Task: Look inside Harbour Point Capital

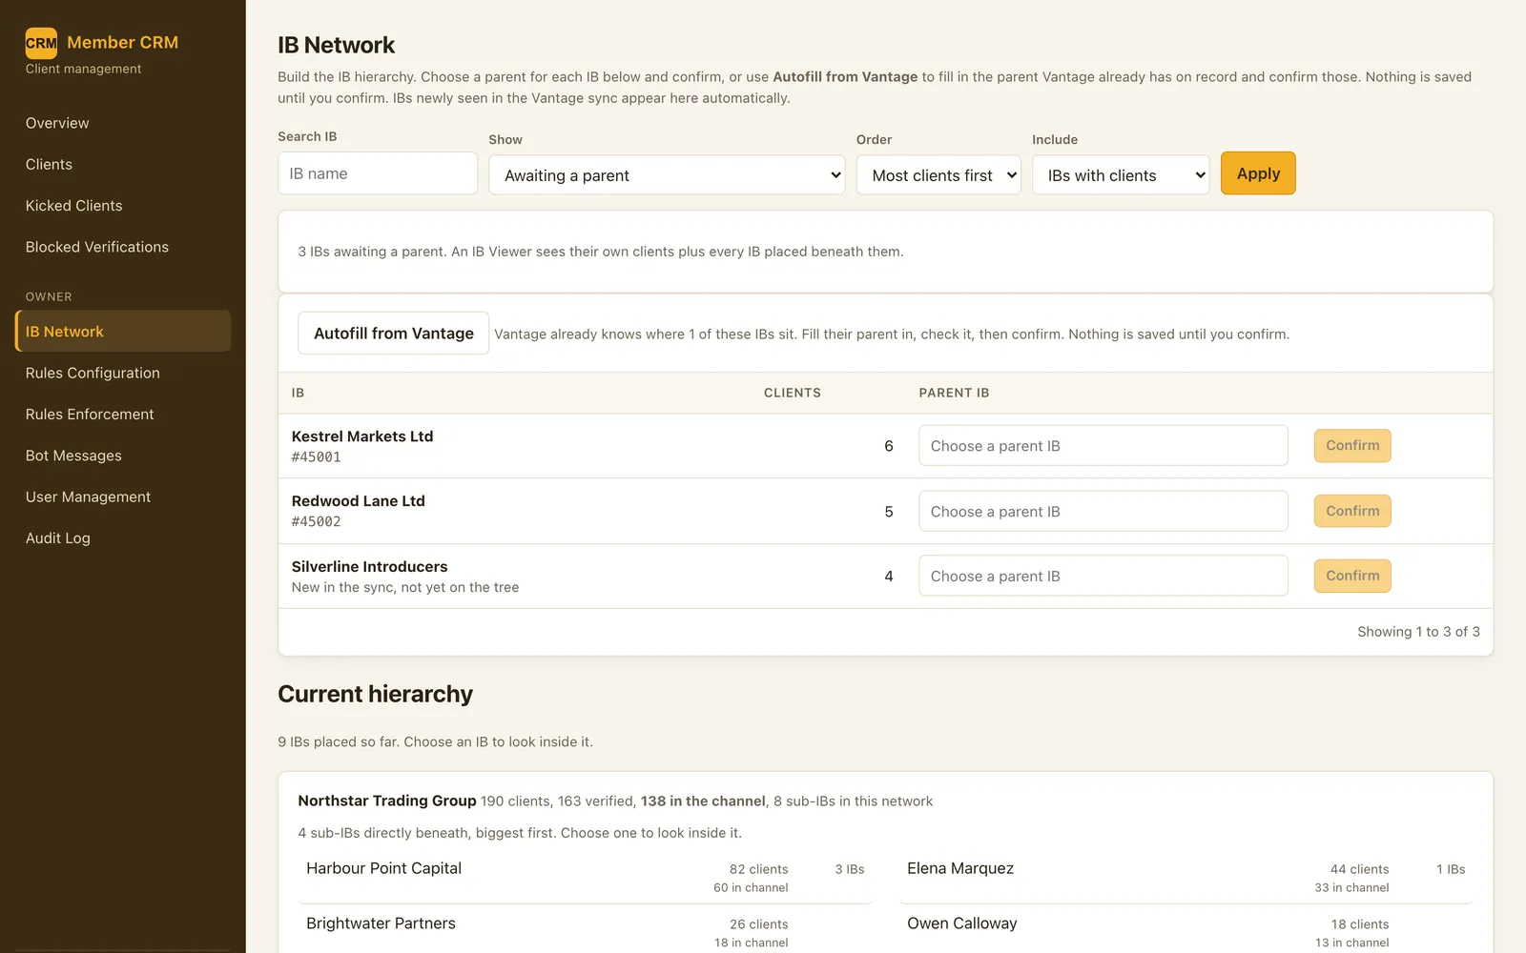Action: coord(585,877)
